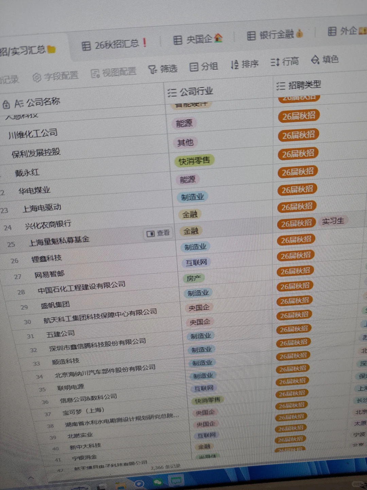The image size is (367, 490).
Task: Click 金融 tag in 兴化农商银行 row
Action: 190,214
